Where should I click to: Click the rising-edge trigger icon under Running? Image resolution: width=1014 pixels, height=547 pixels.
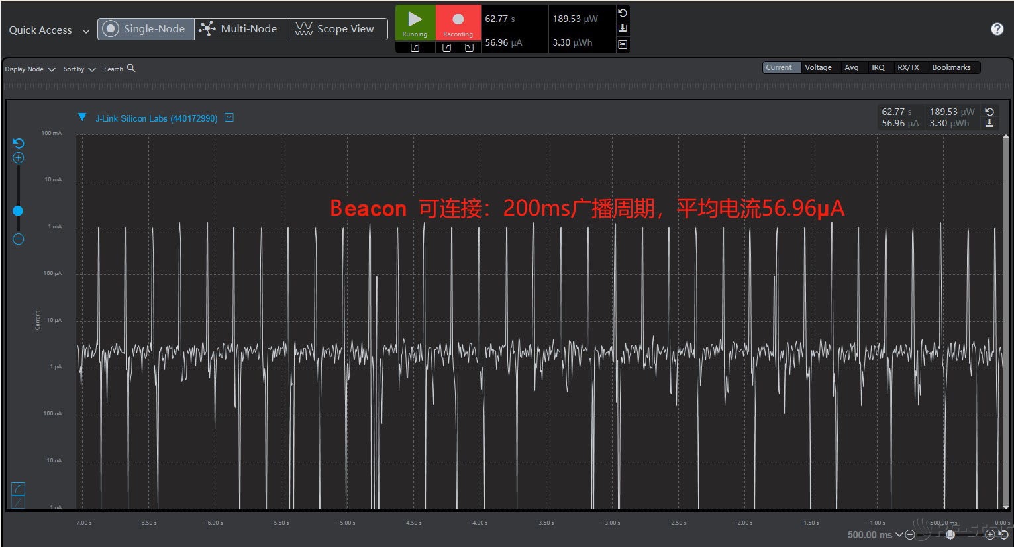415,48
